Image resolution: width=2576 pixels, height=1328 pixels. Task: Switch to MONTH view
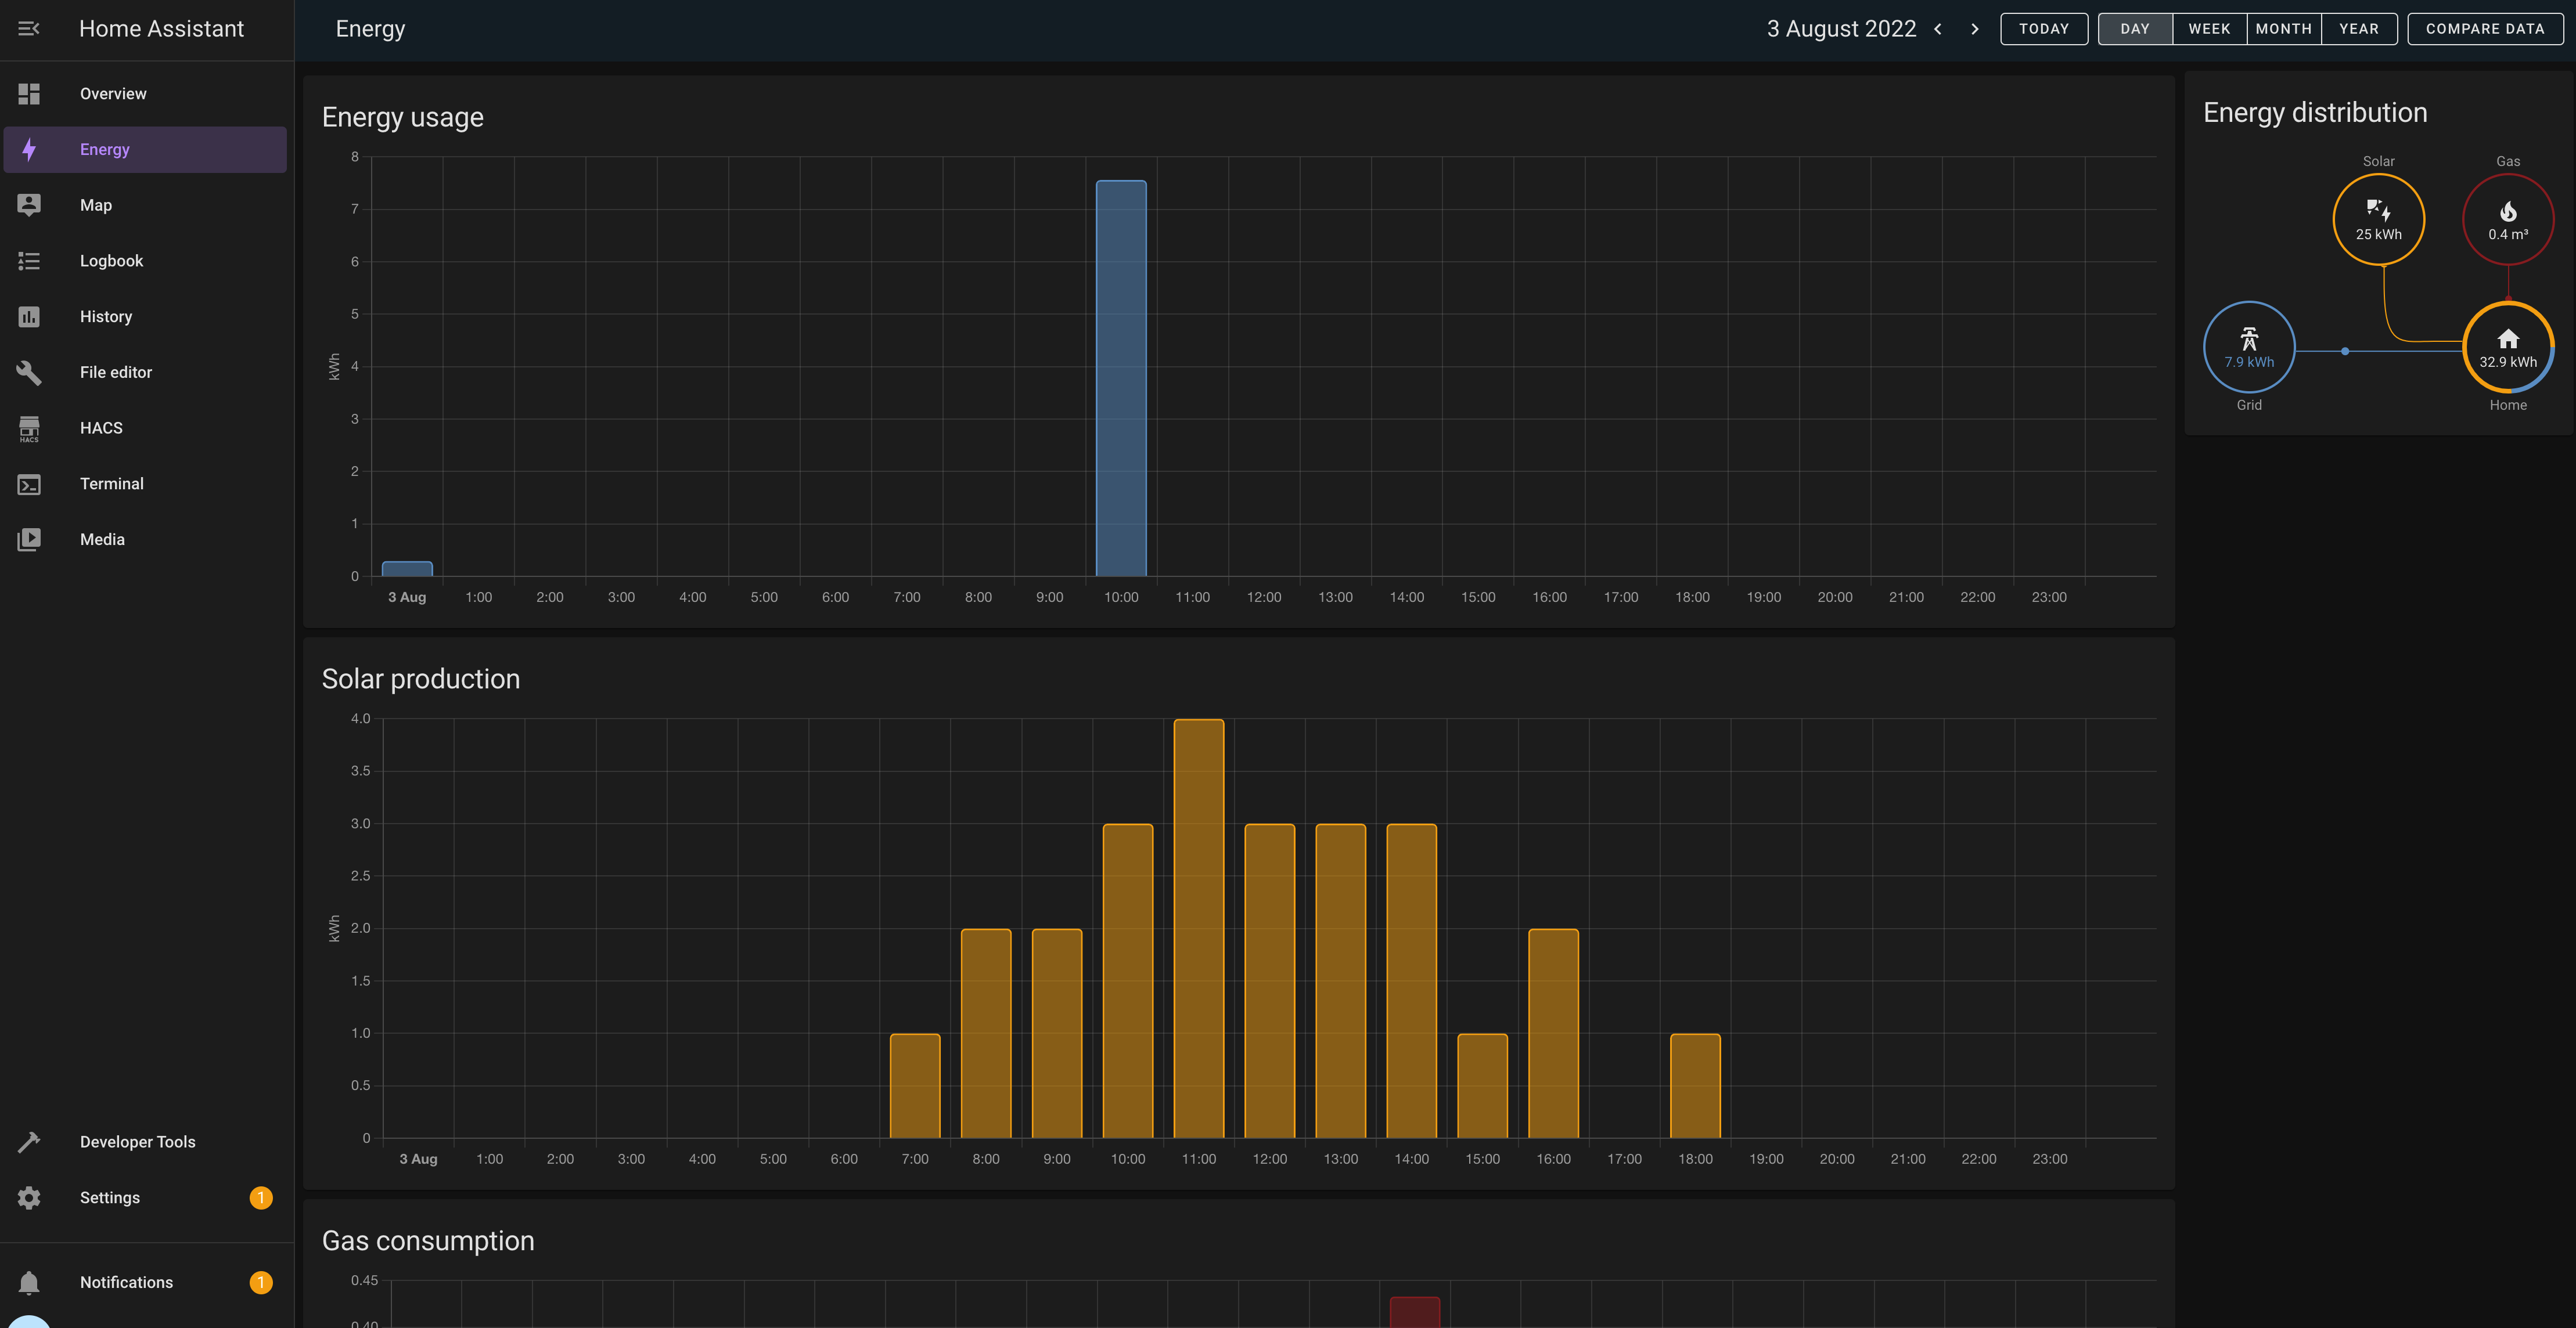tap(2284, 28)
